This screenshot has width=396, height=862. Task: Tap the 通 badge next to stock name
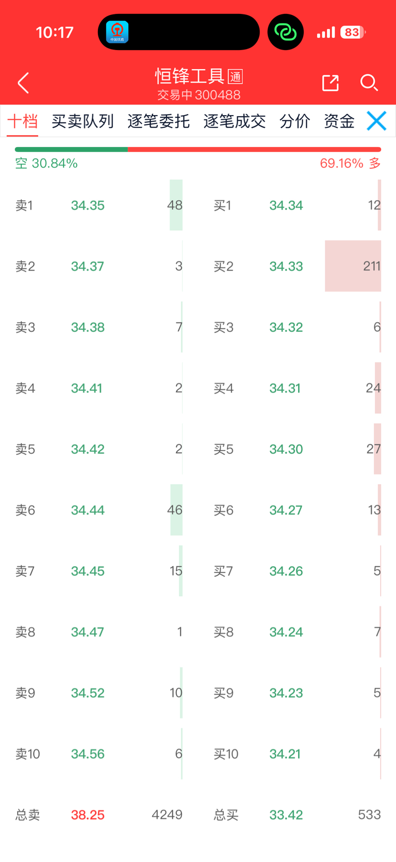pos(235,77)
